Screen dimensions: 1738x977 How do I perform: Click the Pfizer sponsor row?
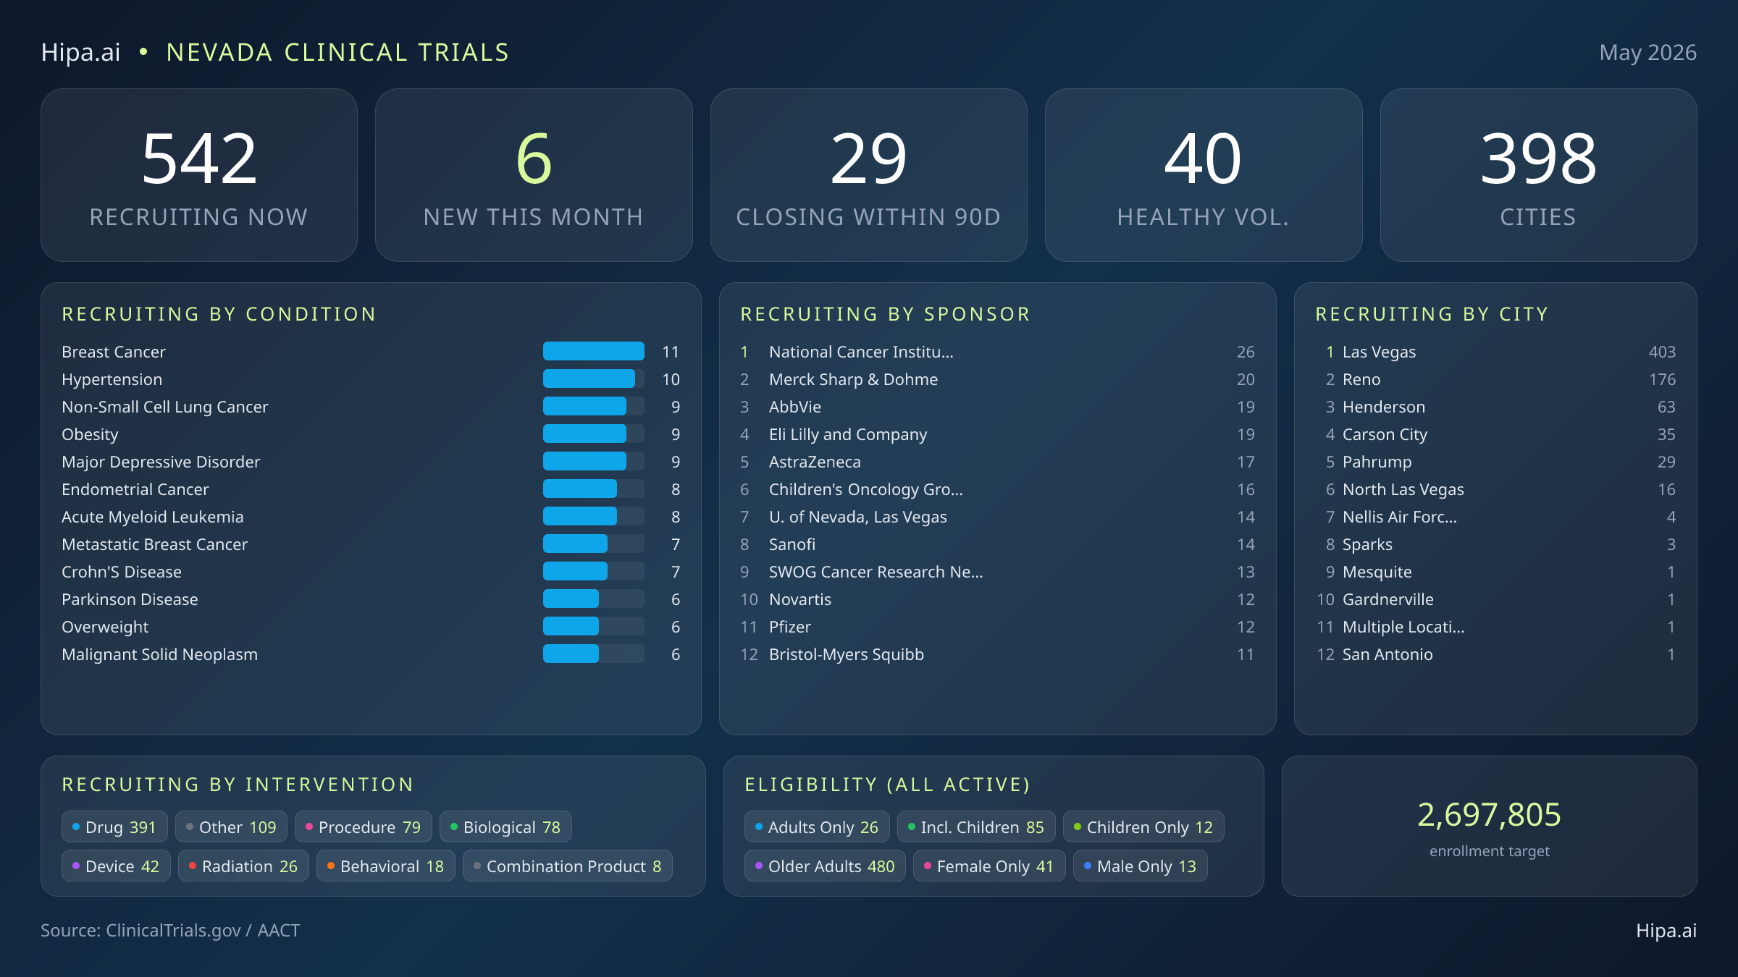pos(997,627)
